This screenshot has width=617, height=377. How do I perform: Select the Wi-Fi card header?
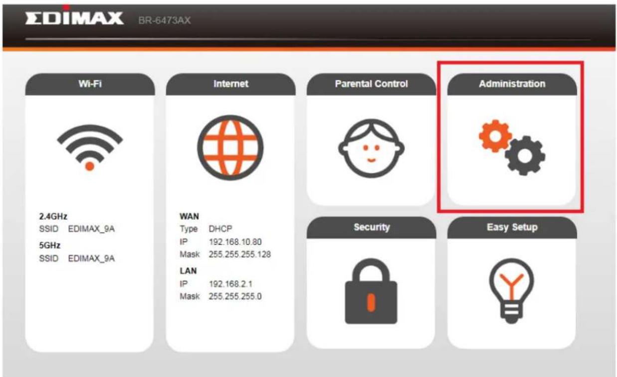(89, 84)
